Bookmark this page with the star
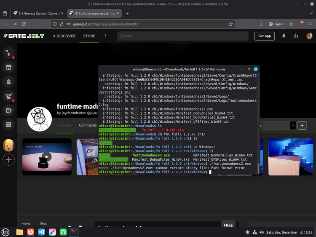The width and height of the screenshot is (316, 237). [x=231, y=24]
